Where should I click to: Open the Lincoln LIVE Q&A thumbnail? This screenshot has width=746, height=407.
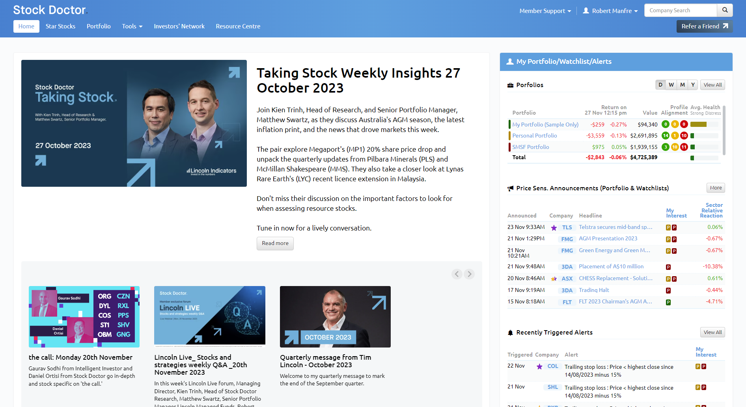point(210,317)
